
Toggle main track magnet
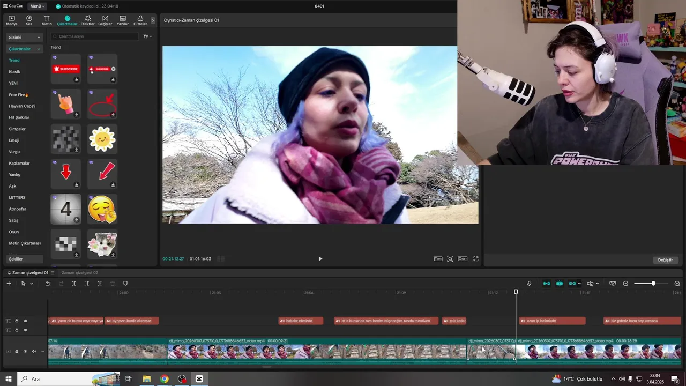click(x=547, y=284)
